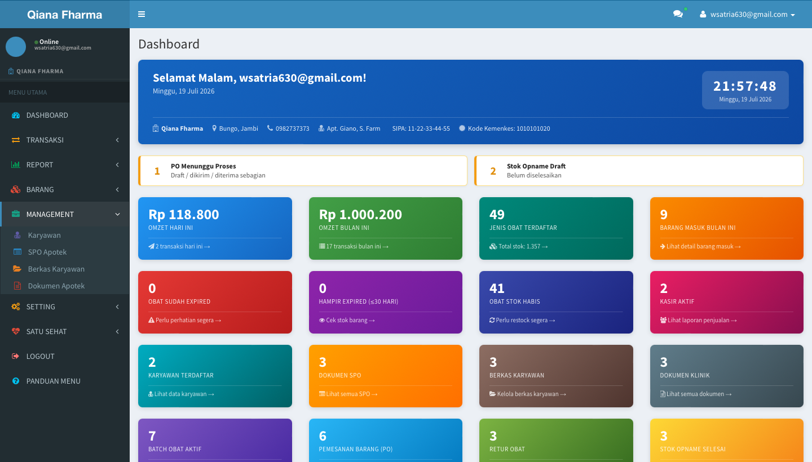Follow 'Perlu restock segera' link

coord(522,320)
